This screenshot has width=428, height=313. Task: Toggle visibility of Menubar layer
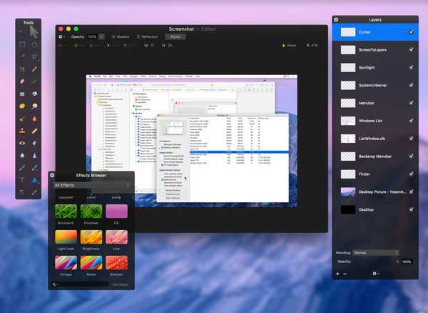411,103
